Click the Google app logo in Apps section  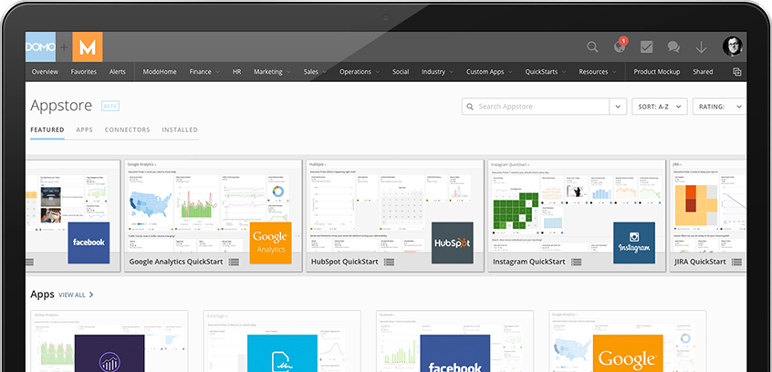[628, 353]
